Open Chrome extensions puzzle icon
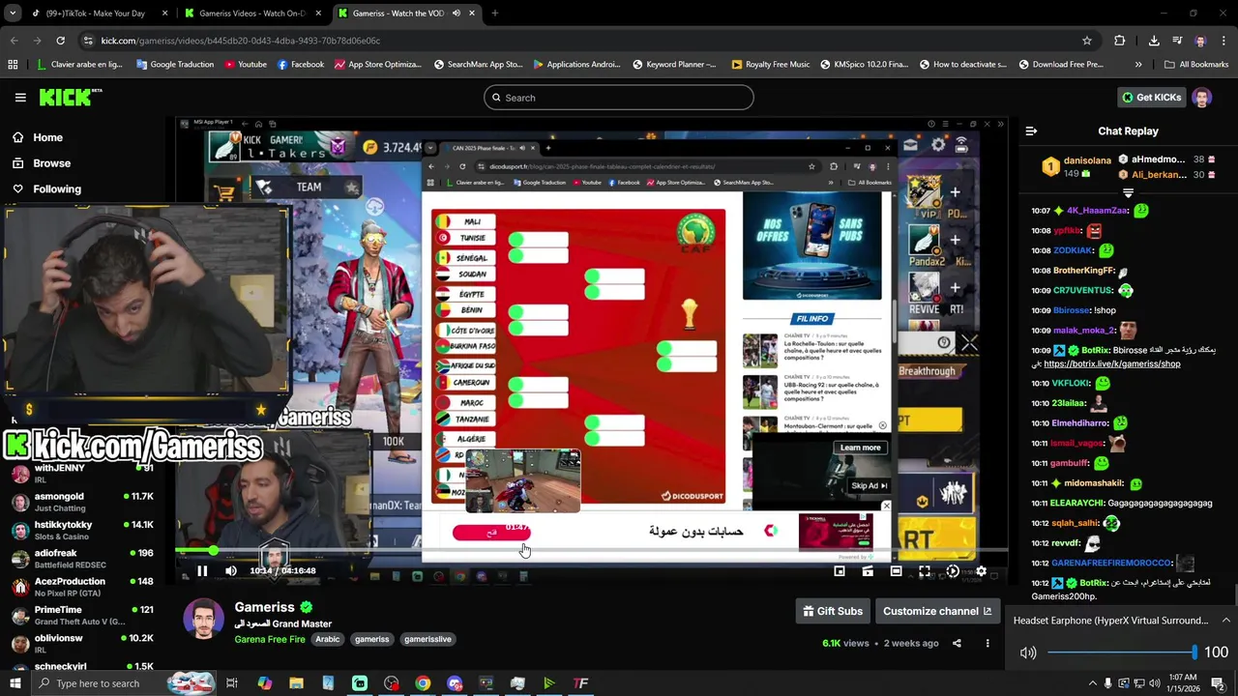Viewport: 1238px width, 696px height. (x=1119, y=41)
